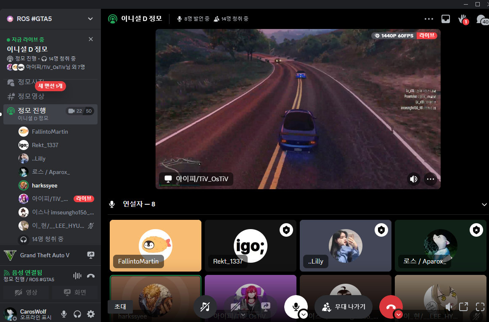Click the 라이브 badge next to 아이피/TiV
The width and height of the screenshot is (489, 322).
coord(84,198)
